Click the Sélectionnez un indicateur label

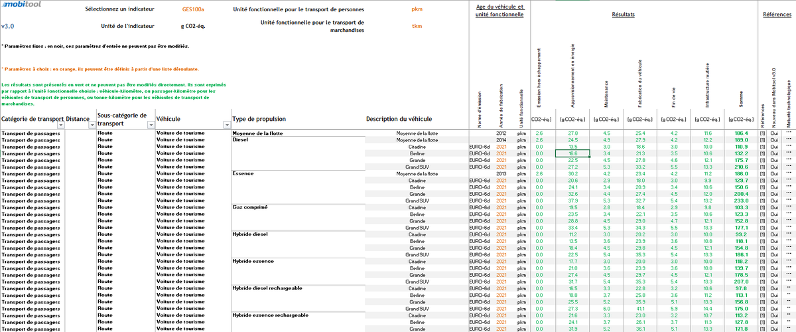(x=118, y=11)
